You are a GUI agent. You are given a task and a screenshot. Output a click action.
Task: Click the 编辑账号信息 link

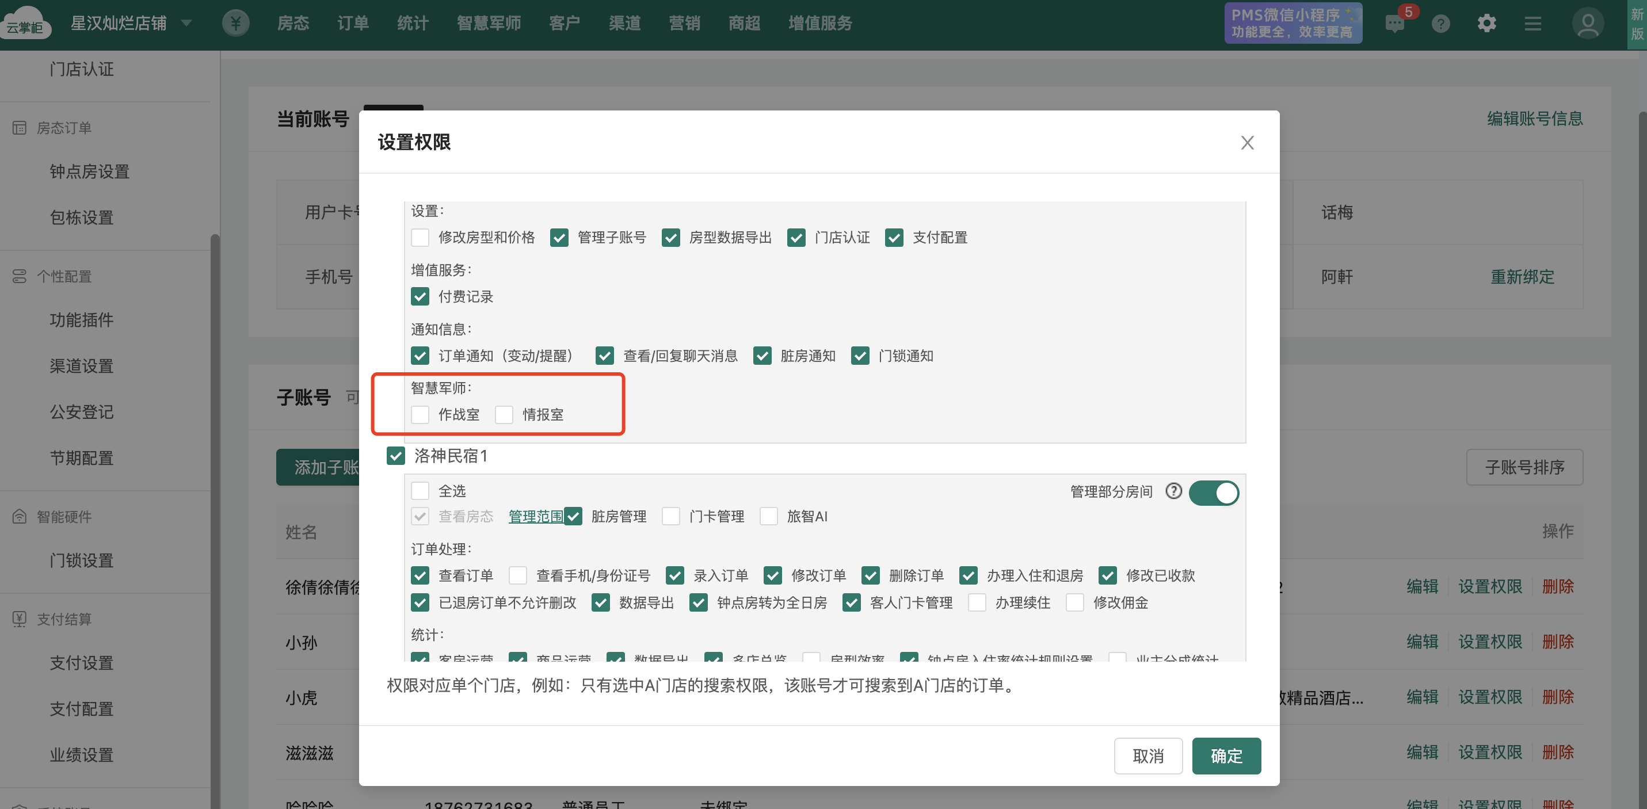coord(1534,119)
